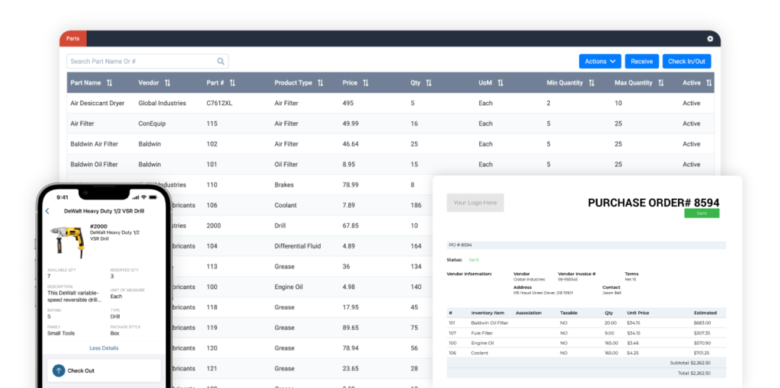Click estimated amount $683.00
The image size is (780, 388).
702,323
